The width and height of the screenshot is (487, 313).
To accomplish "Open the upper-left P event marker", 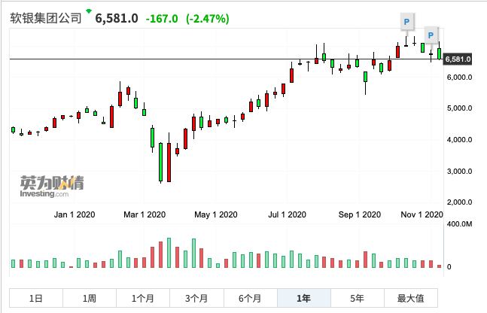I will click(406, 22).
